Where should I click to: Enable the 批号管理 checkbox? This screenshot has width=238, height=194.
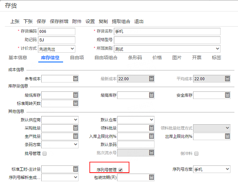[x=44, y=154]
